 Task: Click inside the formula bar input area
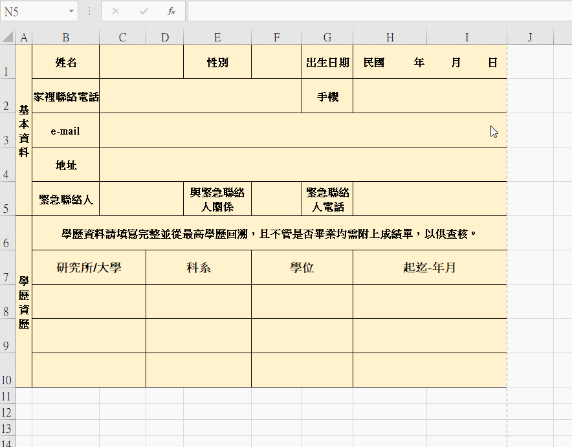tap(375, 11)
